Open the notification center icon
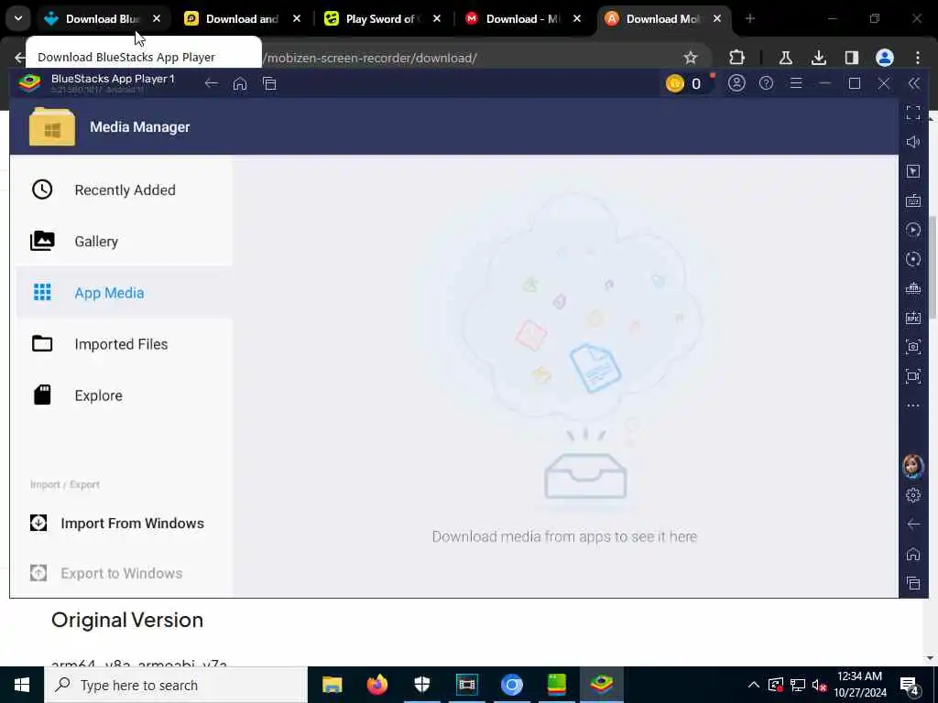 (x=910, y=686)
